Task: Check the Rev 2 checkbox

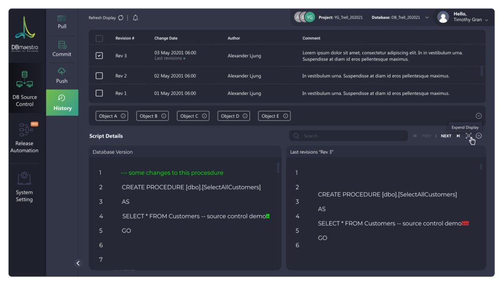Action: [99, 76]
